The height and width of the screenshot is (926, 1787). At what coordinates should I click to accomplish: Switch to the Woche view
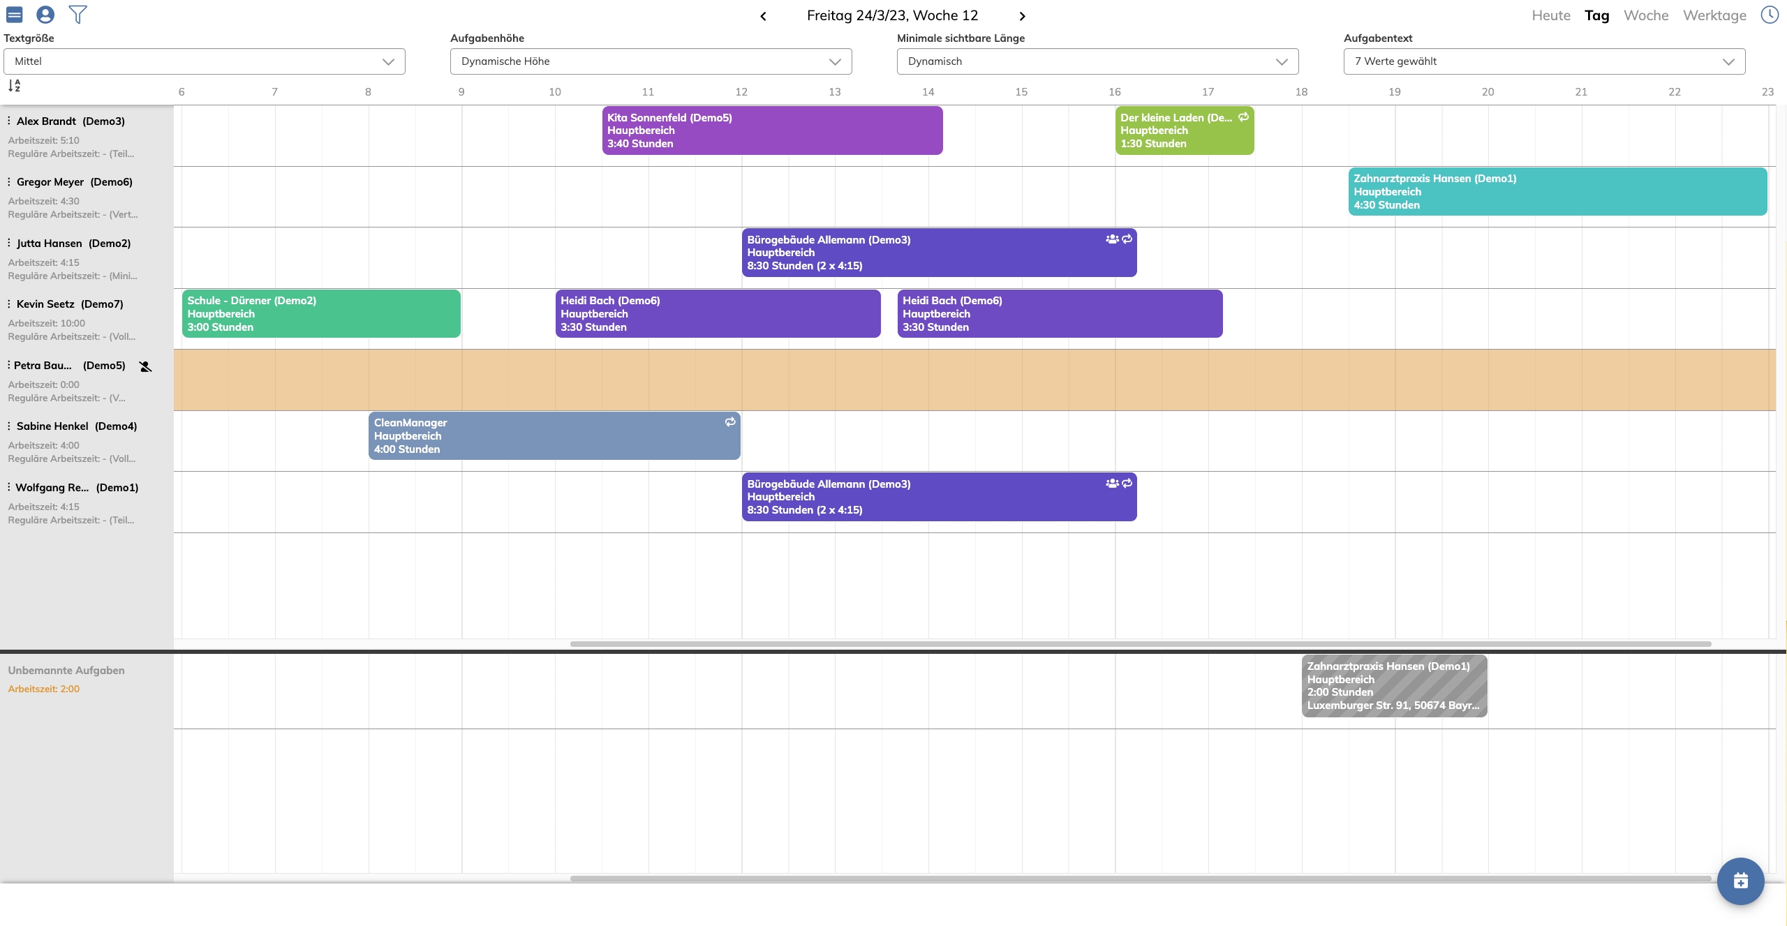1645,15
